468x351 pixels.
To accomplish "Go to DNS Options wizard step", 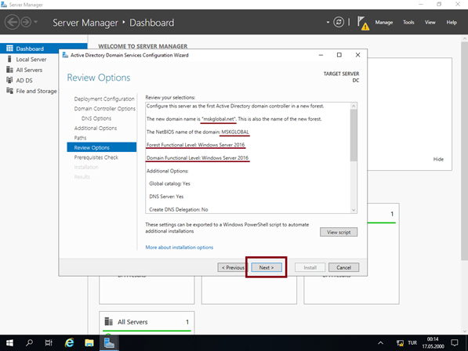I will [x=96, y=118].
